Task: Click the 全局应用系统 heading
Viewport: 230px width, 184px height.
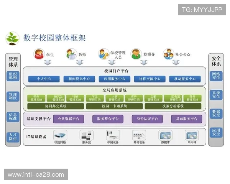Action: click(x=115, y=90)
